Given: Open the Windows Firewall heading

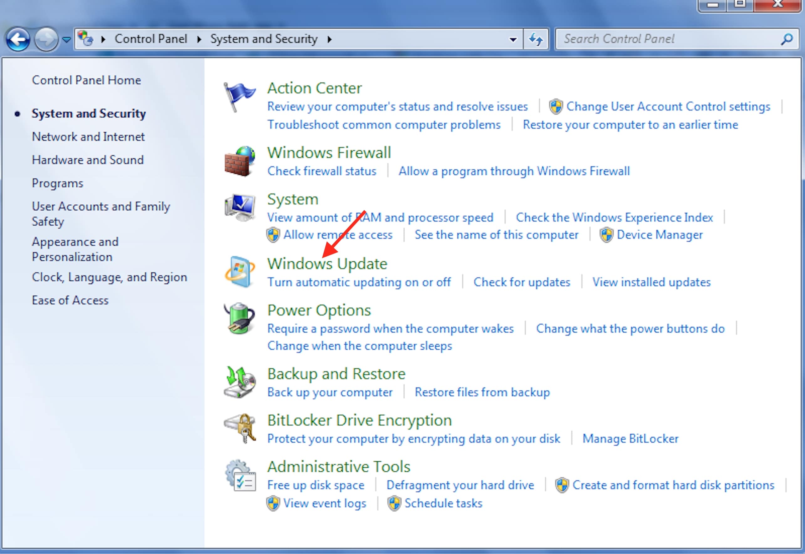Looking at the screenshot, I should [329, 153].
